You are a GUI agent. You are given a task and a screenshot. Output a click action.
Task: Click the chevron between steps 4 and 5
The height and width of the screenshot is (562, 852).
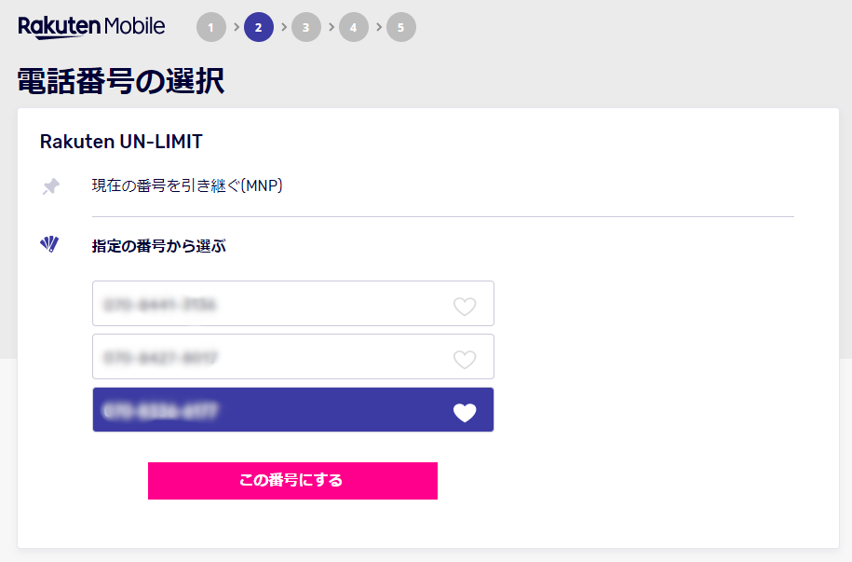(378, 27)
